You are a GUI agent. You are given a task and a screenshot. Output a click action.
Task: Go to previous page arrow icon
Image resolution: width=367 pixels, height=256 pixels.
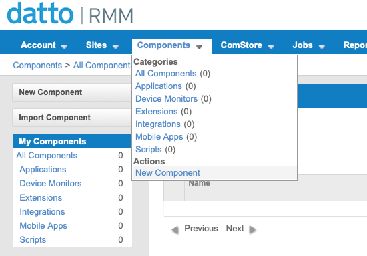[x=175, y=229]
